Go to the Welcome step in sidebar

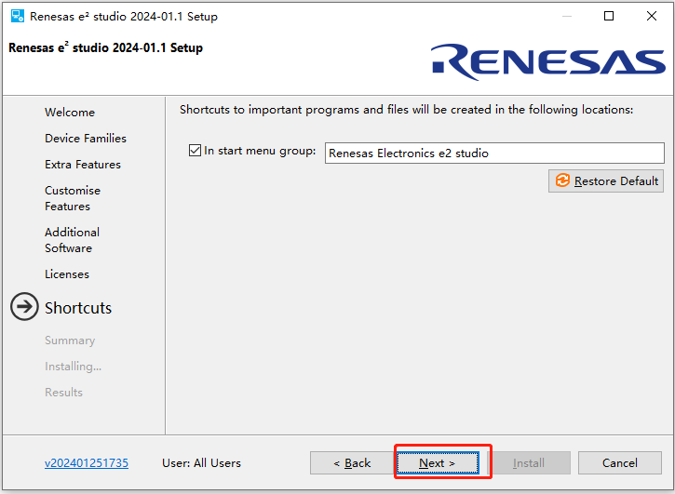70,113
